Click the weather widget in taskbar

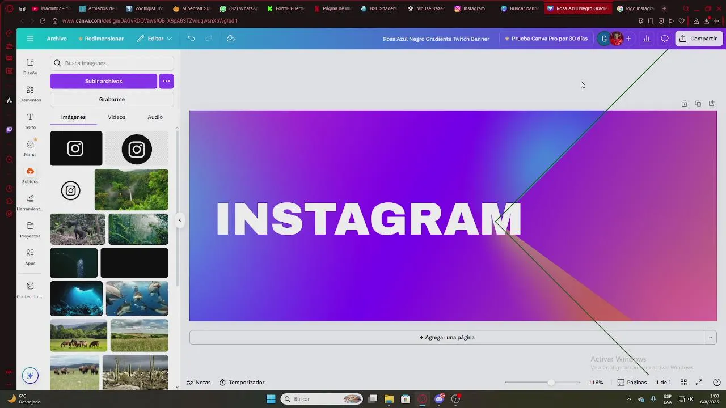point(23,399)
